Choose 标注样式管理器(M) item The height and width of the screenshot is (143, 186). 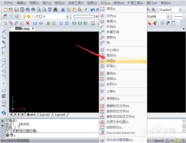tap(123, 140)
